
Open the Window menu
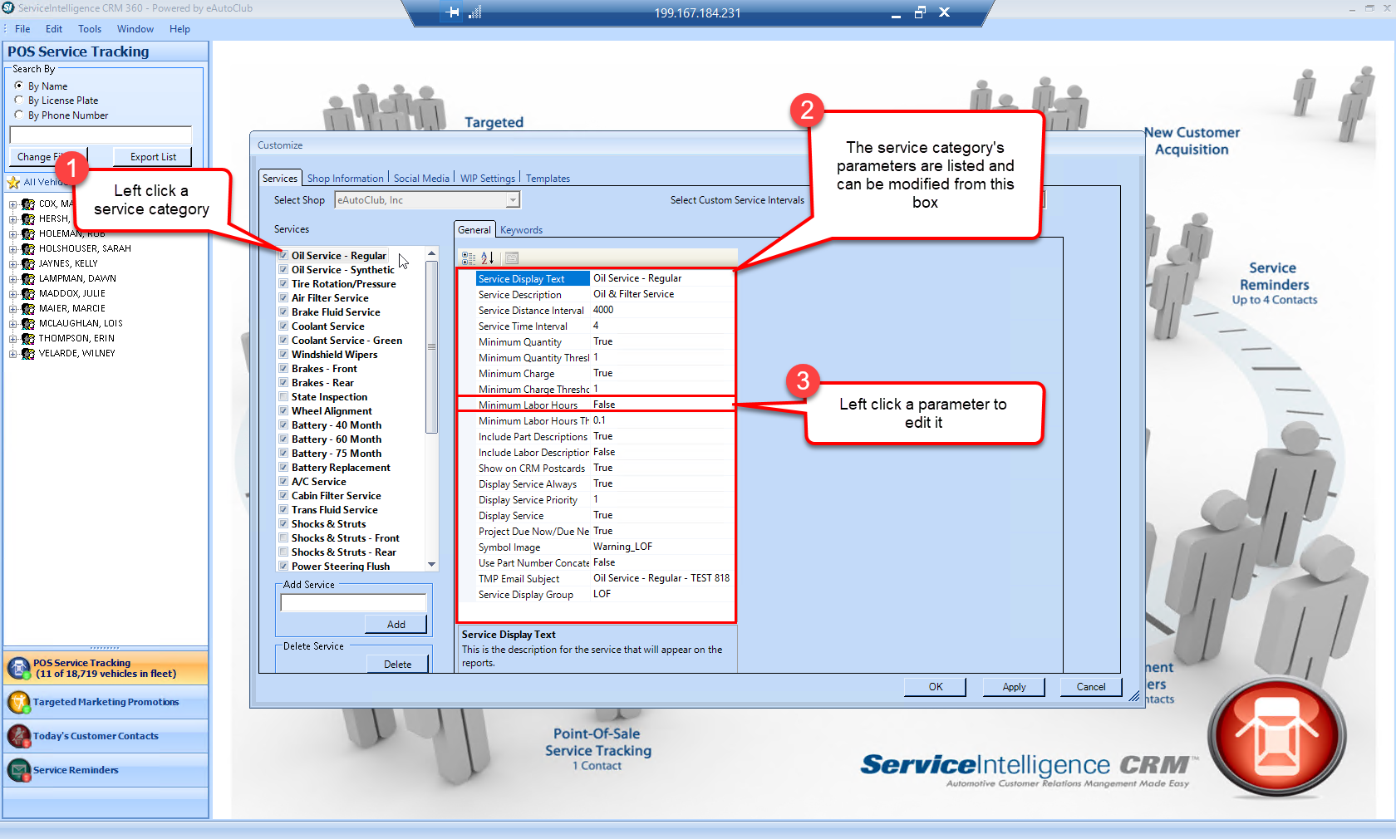coord(135,29)
